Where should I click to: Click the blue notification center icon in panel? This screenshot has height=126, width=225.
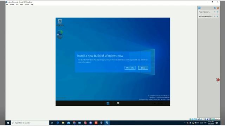[x=199, y=8]
